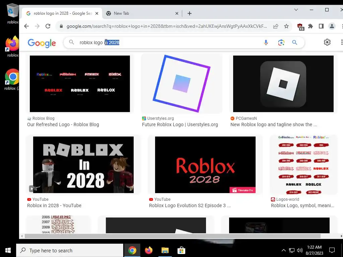Open Chrome from the taskbar
This screenshot has height=257, width=343.
click(x=132, y=250)
